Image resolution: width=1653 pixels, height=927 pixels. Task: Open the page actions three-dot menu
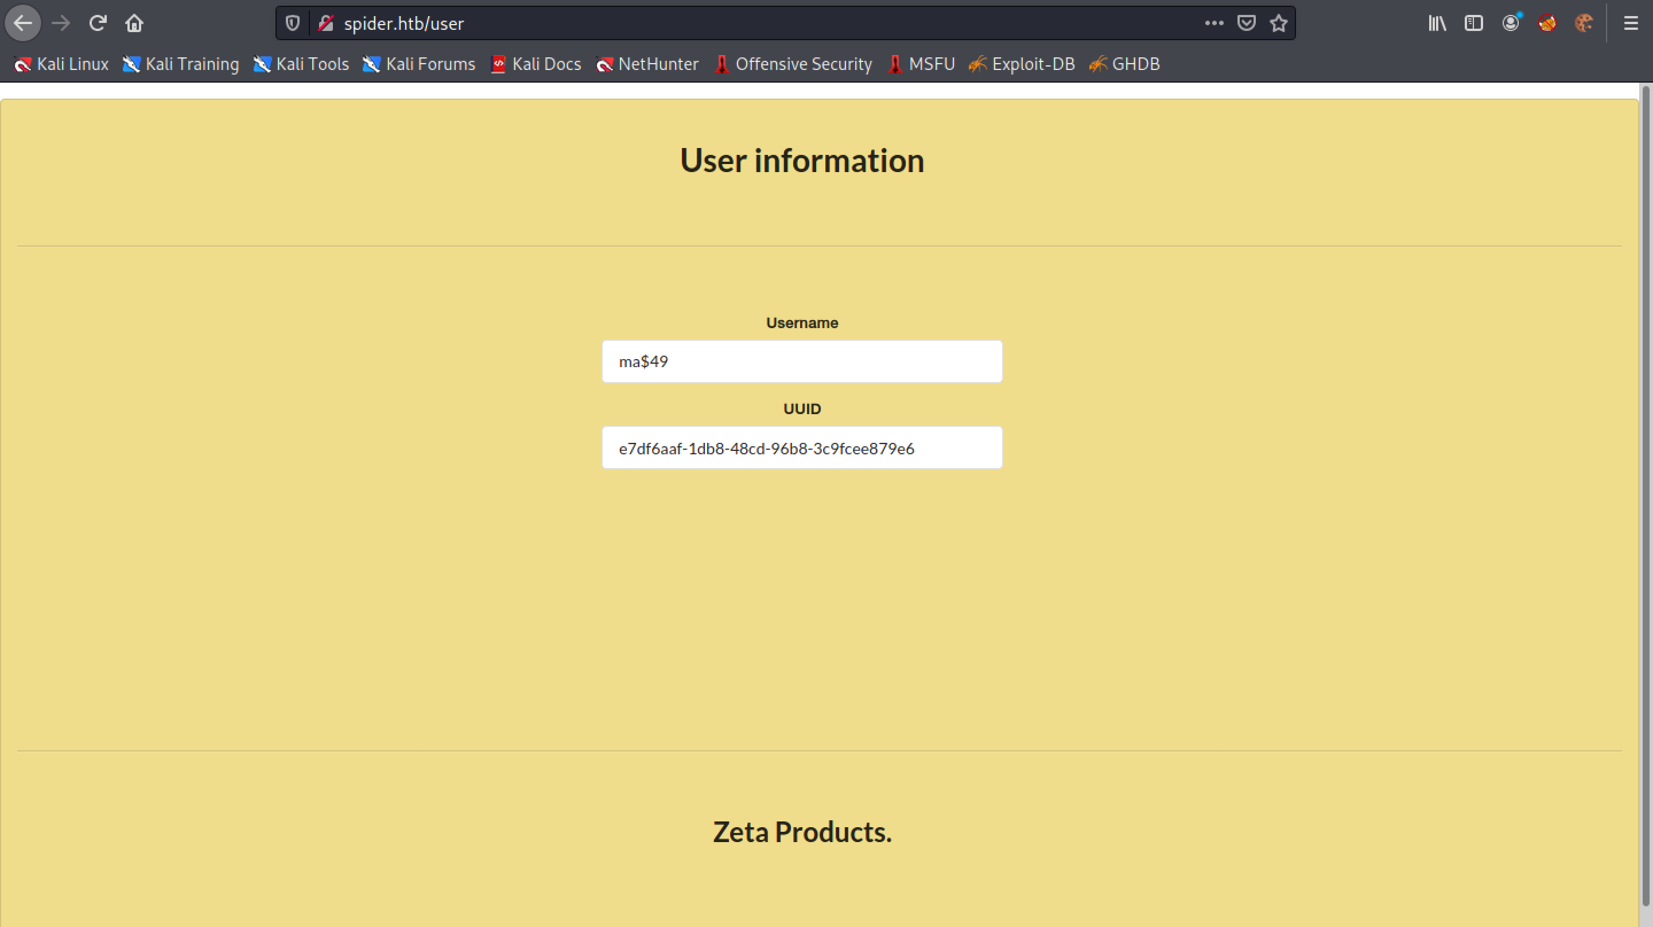click(1214, 24)
